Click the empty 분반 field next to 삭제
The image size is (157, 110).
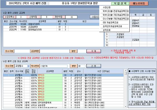(82, 51)
